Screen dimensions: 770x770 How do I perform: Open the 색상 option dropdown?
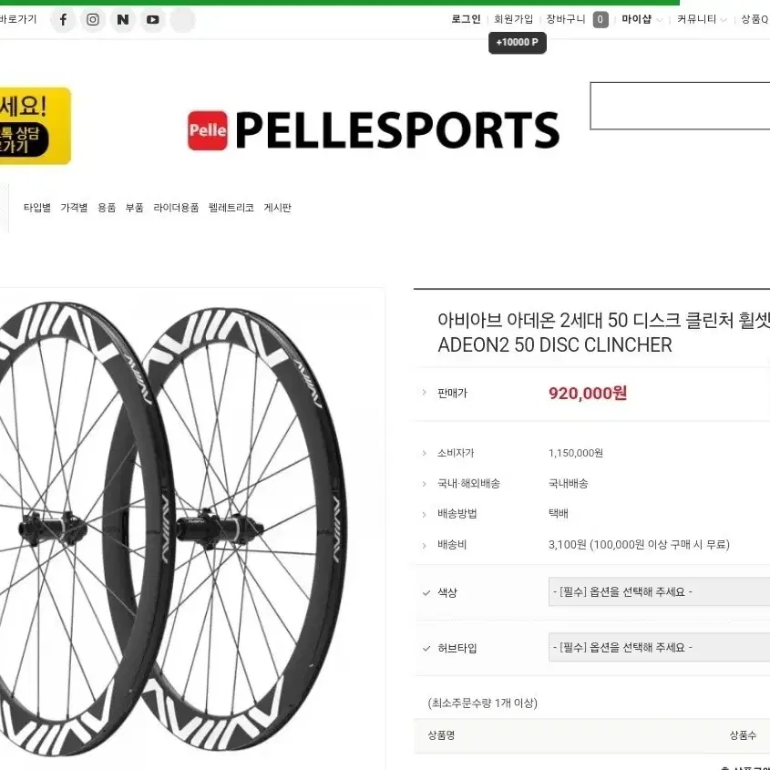pos(658,591)
